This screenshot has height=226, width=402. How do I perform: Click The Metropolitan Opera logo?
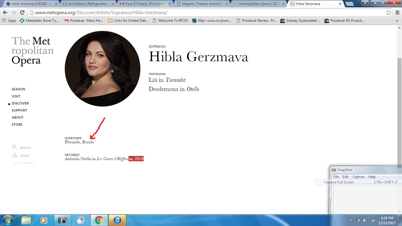click(33, 51)
